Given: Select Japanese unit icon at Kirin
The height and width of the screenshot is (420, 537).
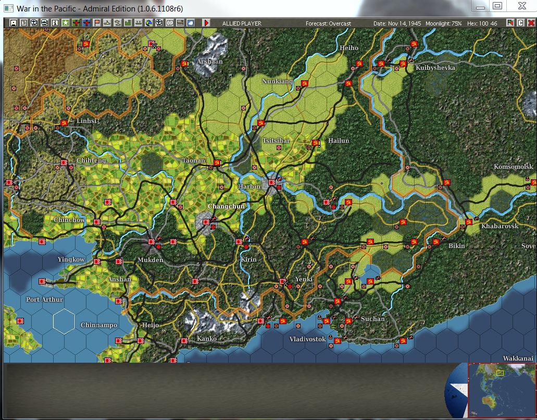Looking at the screenshot, I should pos(239,241).
